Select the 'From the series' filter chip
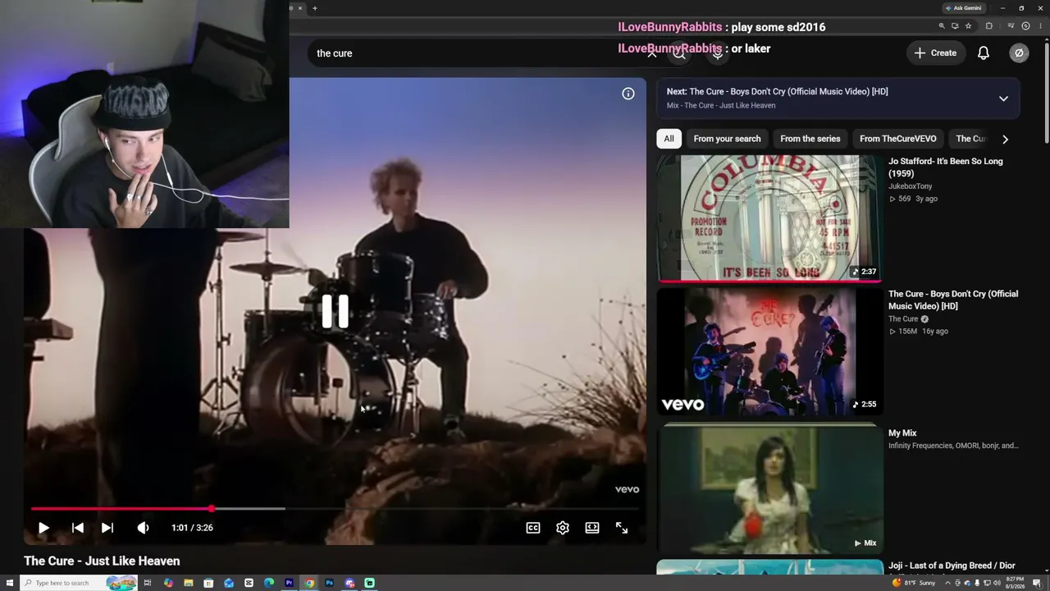1050x591 pixels. (x=810, y=139)
